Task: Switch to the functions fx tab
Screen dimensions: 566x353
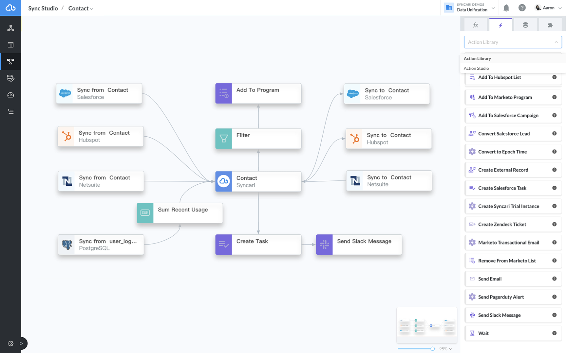Action: click(x=476, y=25)
